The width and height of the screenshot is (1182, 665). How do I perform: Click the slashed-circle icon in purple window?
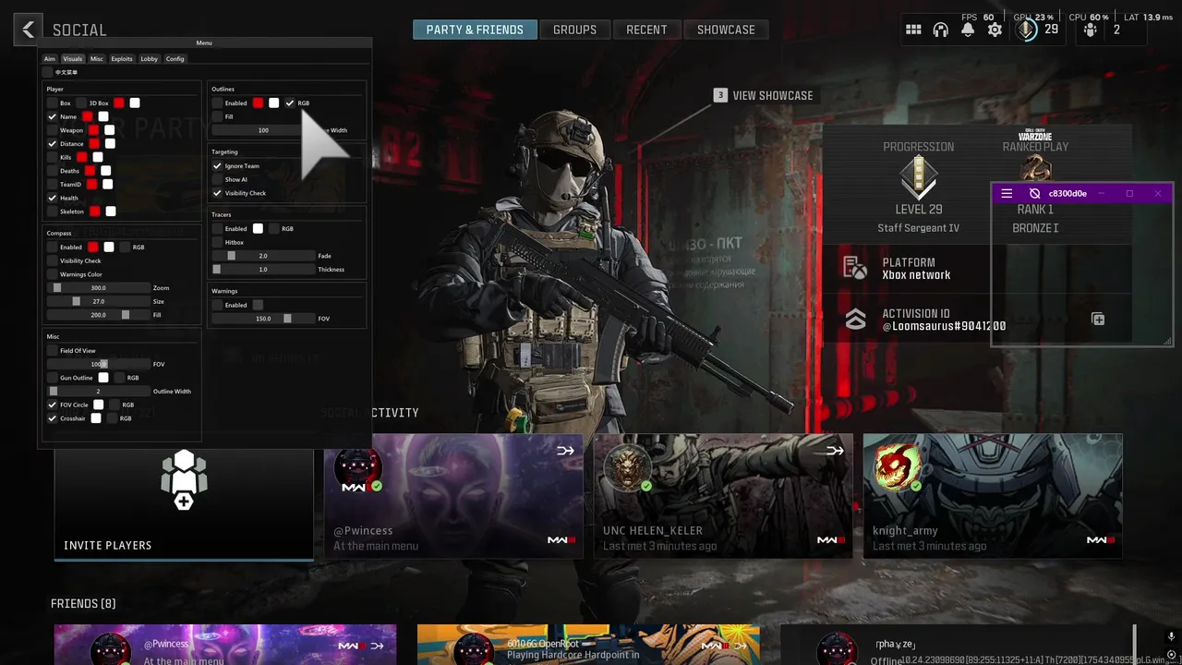[1034, 193]
